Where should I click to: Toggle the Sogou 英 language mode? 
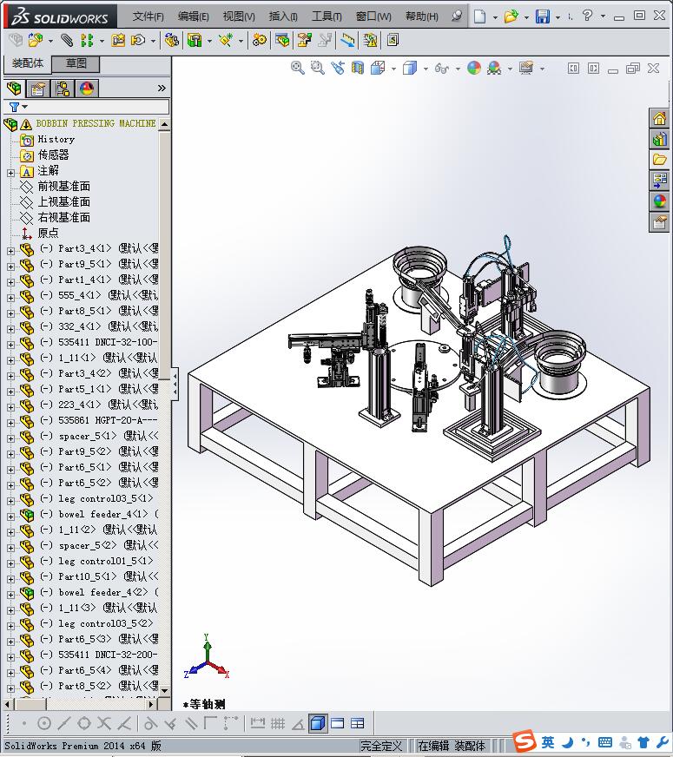click(548, 742)
